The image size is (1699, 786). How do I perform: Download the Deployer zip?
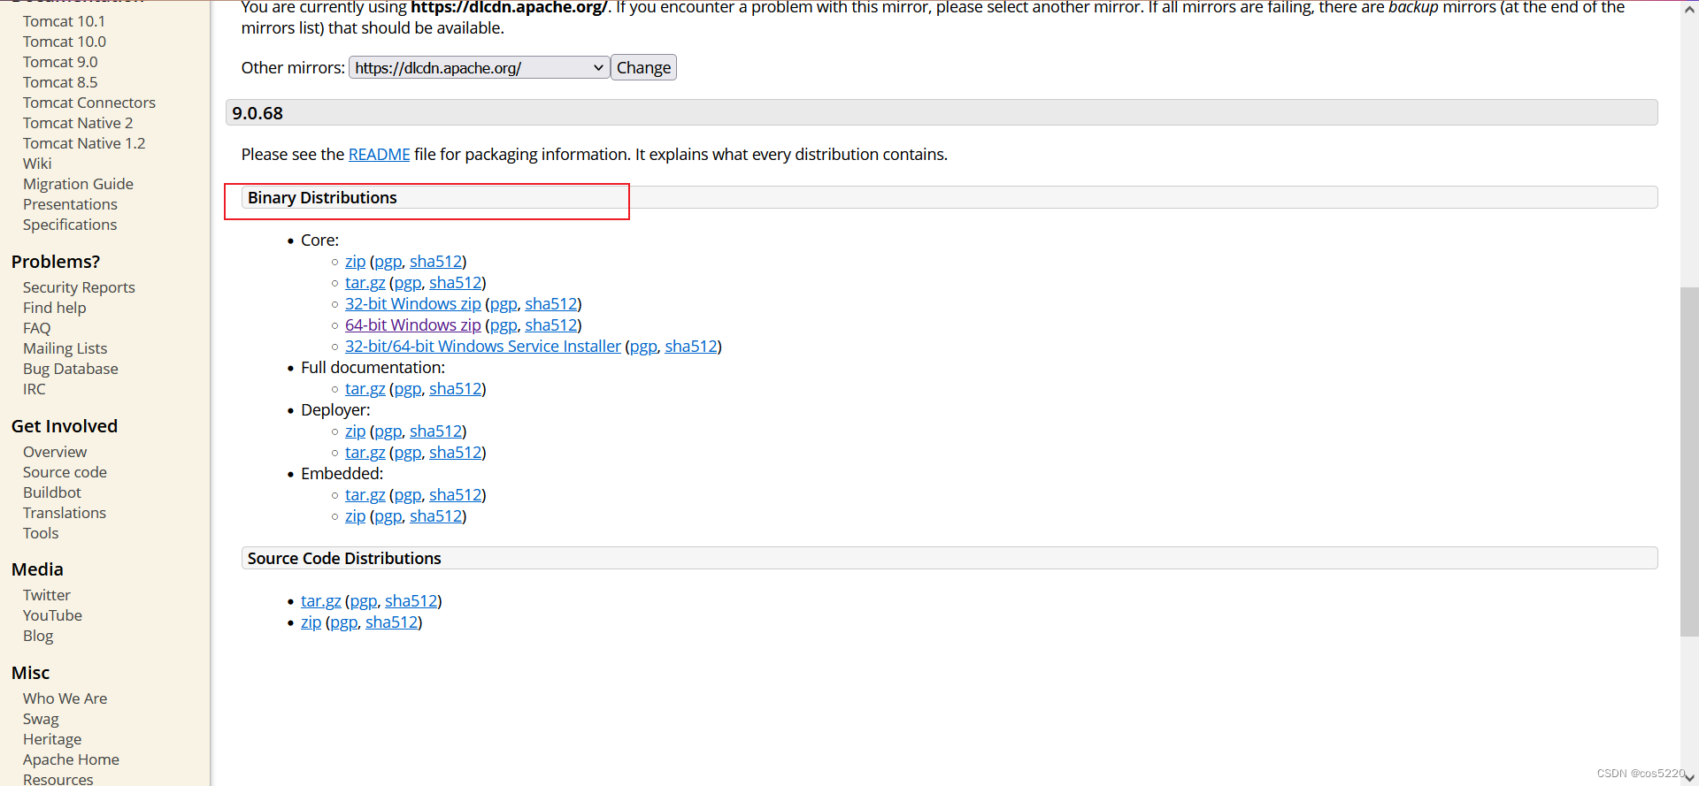point(355,431)
